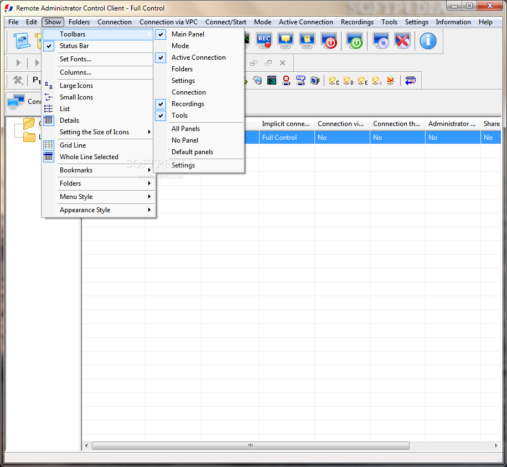This screenshot has height=467, width=507.
Task: Expand the Bookmarks submenu
Action: pyautogui.click(x=97, y=170)
